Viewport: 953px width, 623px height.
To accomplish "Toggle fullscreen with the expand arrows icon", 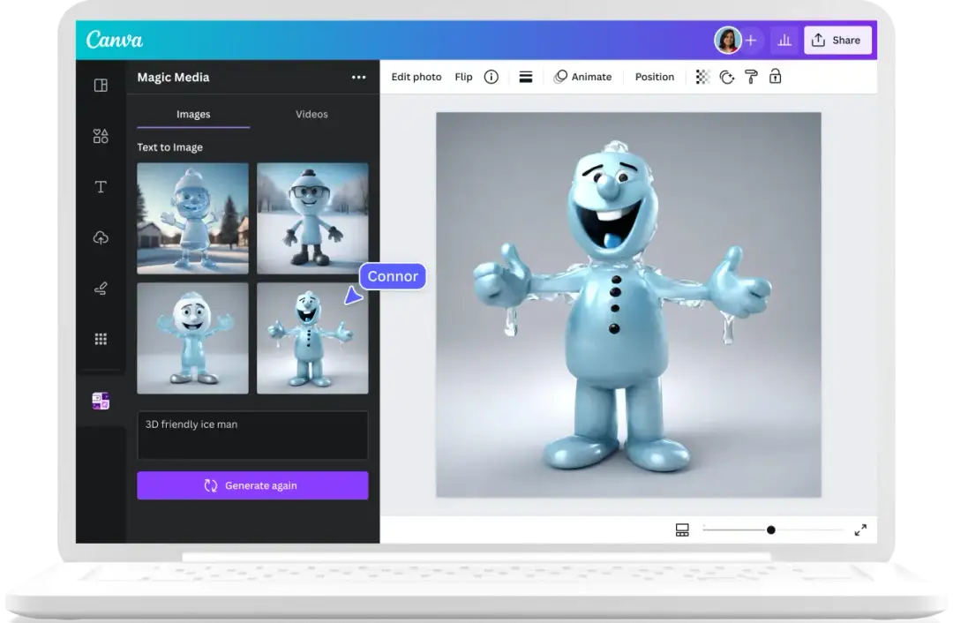I will click(860, 529).
